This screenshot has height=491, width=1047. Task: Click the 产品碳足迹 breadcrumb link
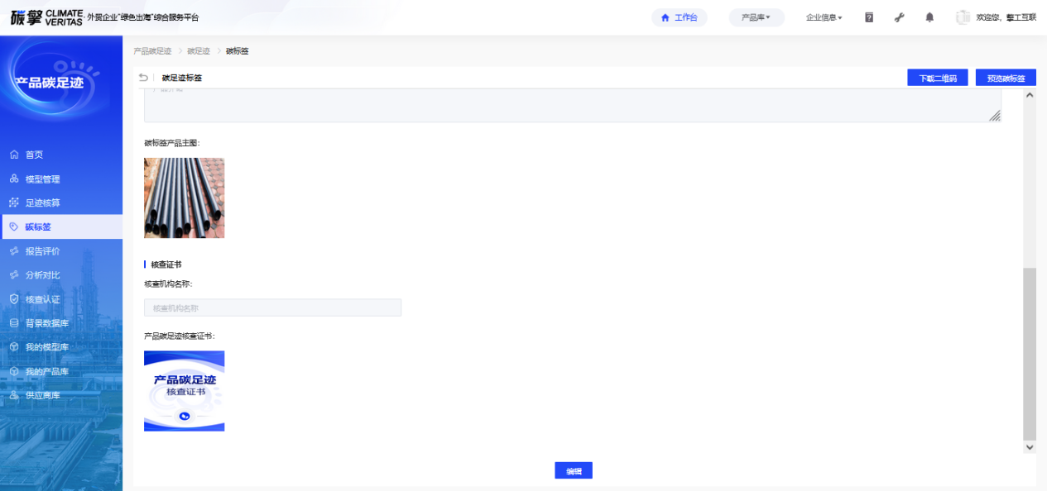152,51
